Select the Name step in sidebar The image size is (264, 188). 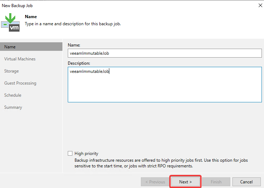[x=31, y=47]
